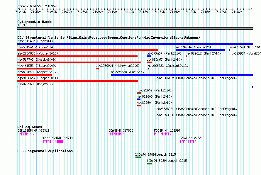
Task: Click the nsv1012495 (Coe2014) blue gain bar
Action: (135, 44)
